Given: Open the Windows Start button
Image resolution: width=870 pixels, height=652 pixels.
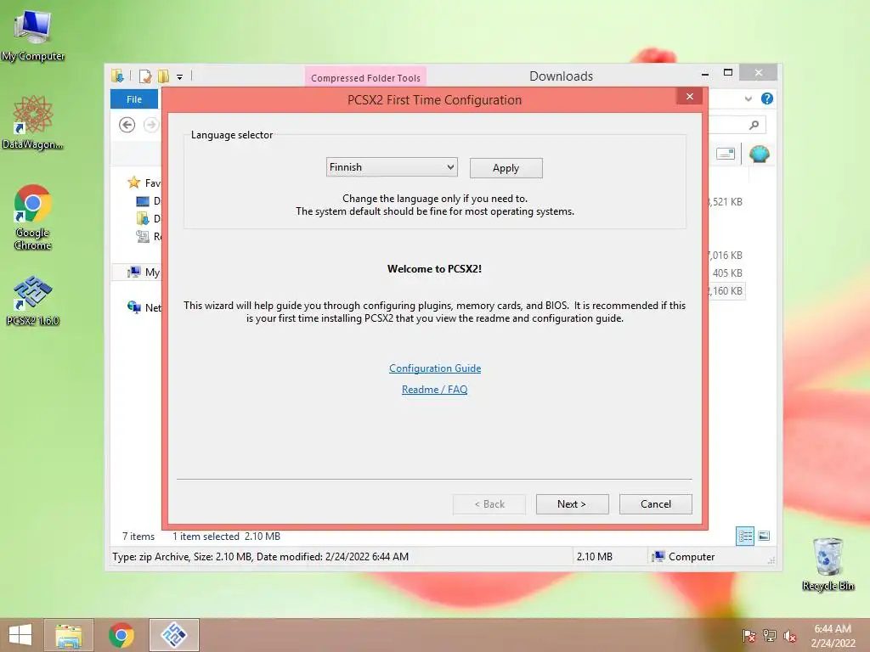Looking at the screenshot, I should tap(20, 635).
